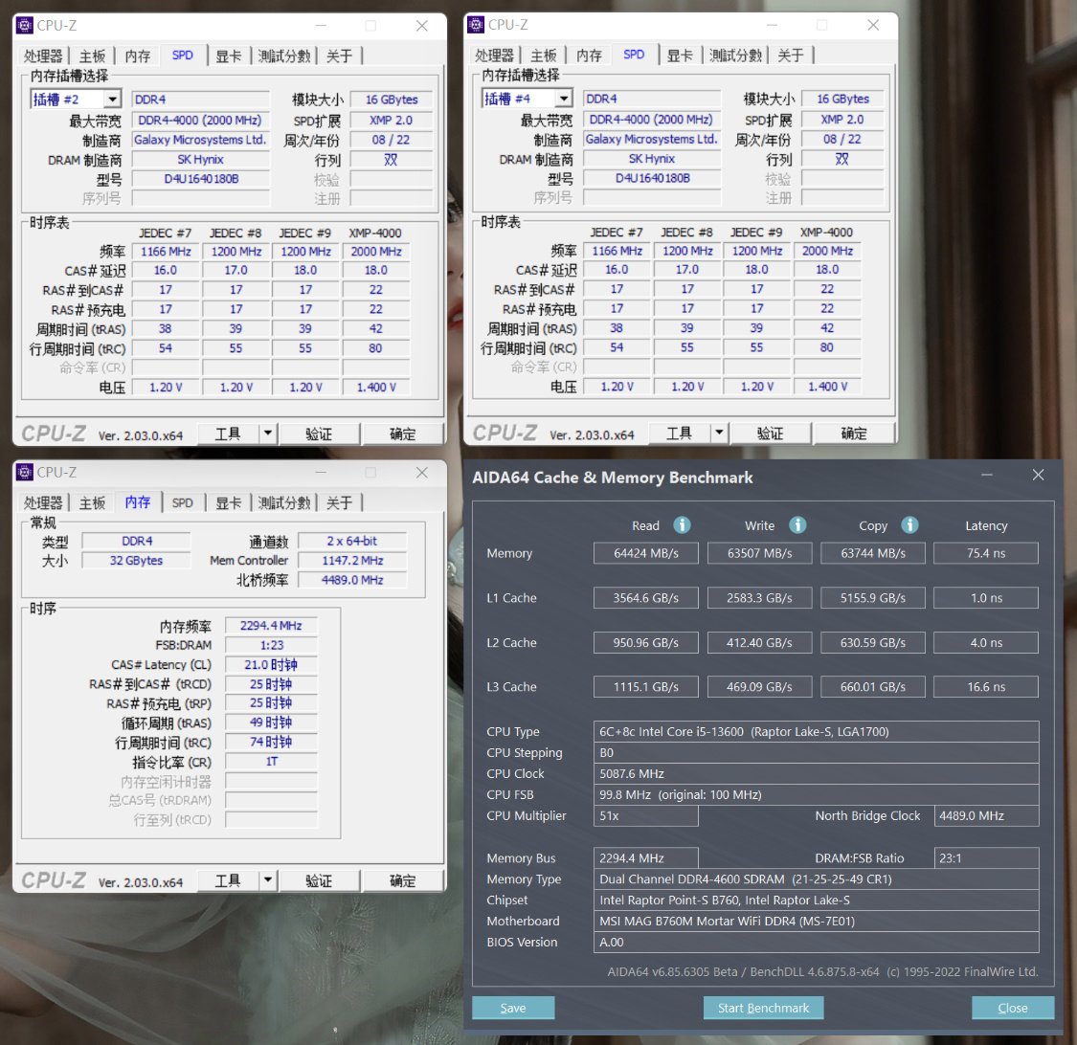Open slot #4 dropdown in top-right CPU-Z
This screenshot has width=1077, height=1045.
click(565, 99)
